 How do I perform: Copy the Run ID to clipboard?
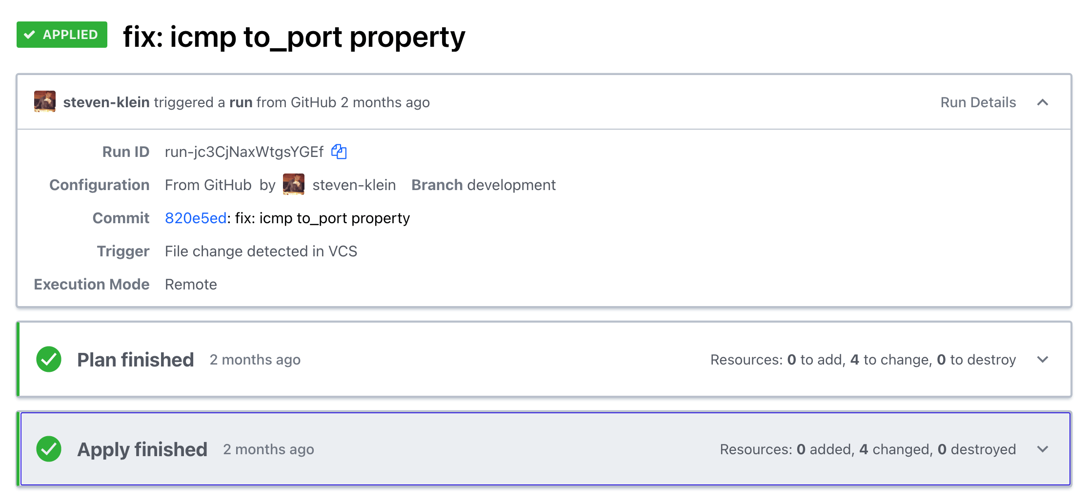tap(339, 152)
